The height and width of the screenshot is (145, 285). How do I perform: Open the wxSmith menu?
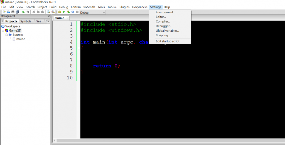pyautogui.click(x=89, y=7)
